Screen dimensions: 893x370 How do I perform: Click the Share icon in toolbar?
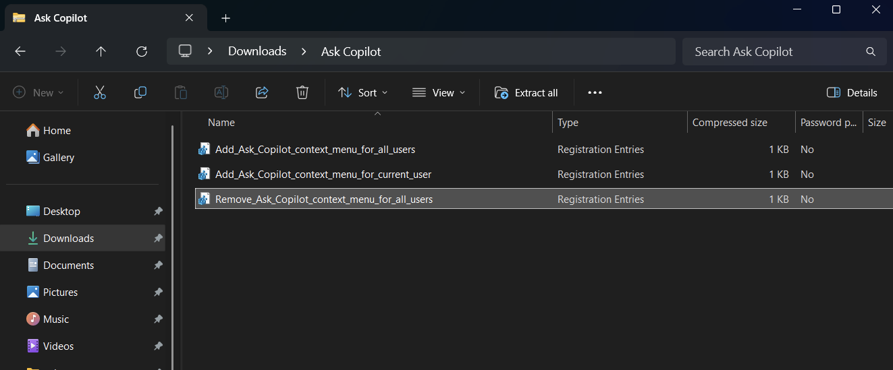coord(262,92)
